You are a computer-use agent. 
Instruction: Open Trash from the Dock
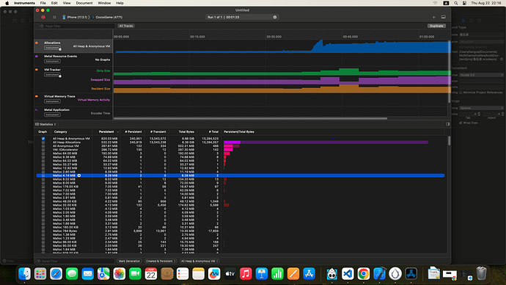[x=481, y=274]
